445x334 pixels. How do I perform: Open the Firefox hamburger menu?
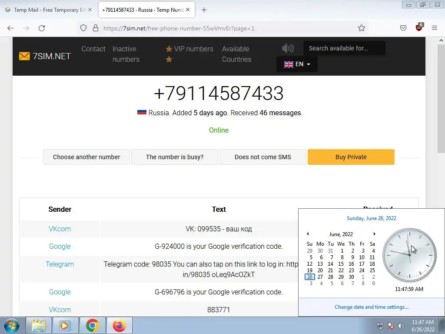click(x=435, y=28)
